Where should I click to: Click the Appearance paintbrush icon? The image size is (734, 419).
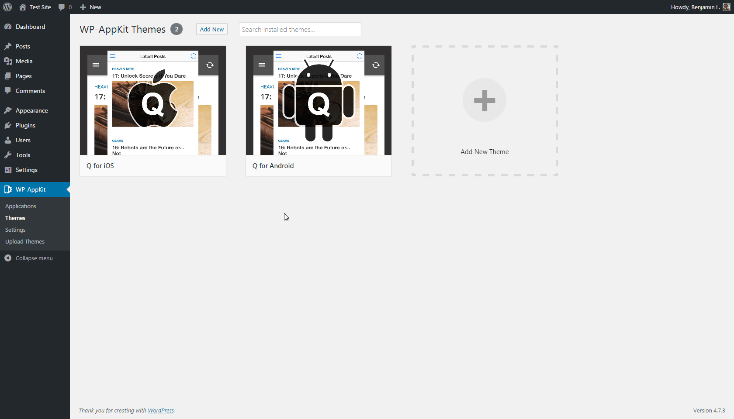pyautogui.click(x=8, y=110)
